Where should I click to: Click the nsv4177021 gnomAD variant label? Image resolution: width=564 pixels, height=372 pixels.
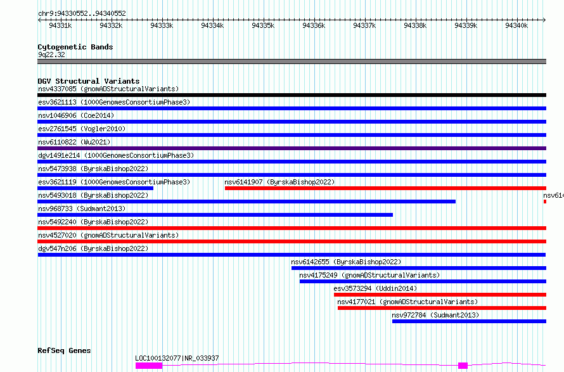407,302
